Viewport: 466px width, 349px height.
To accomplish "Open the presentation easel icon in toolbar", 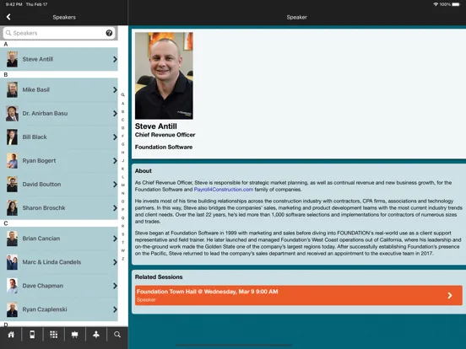I will [x=75, y=335].
